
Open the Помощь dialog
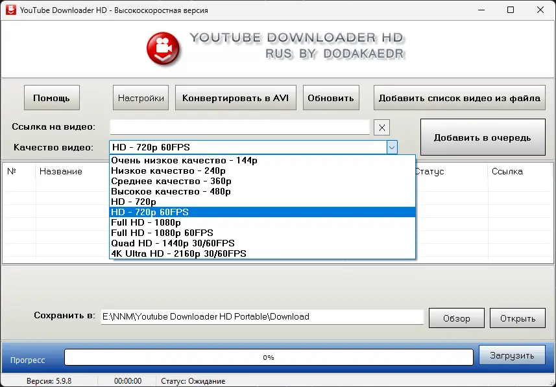pyautogui.click(x=51, y=97)
